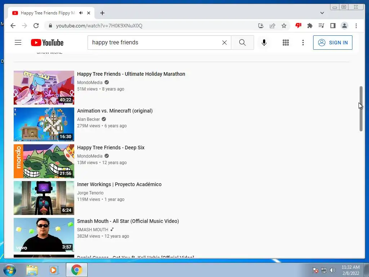Click title Happy Tree Friends - Ultimate Holiday Marathon

pos(131,74)
